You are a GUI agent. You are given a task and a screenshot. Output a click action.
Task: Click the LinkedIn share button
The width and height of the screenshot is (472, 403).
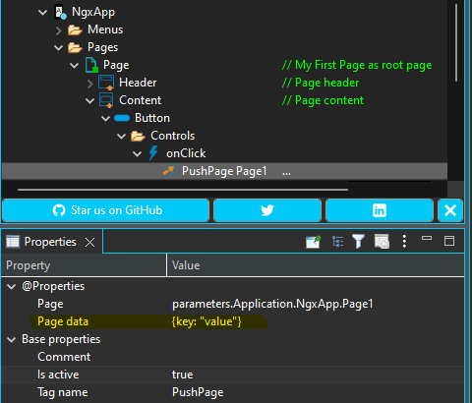(380, 210)
